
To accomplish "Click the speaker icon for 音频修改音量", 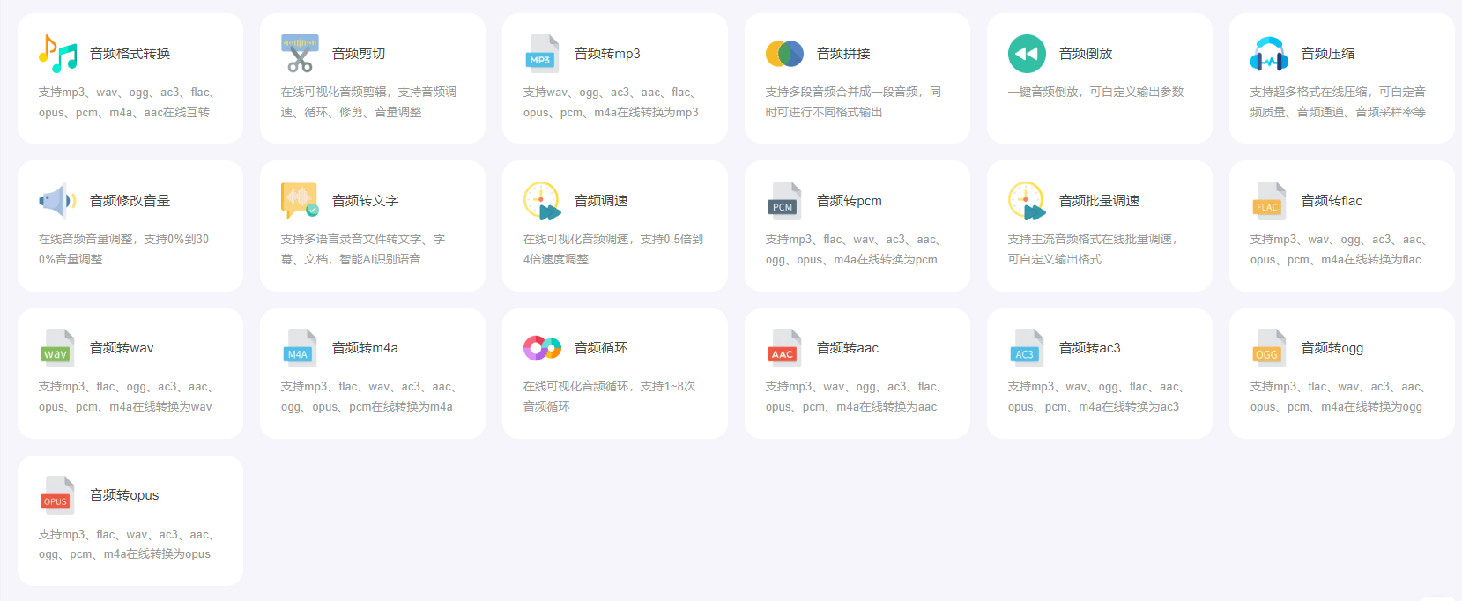I will (x=57, y=201).
